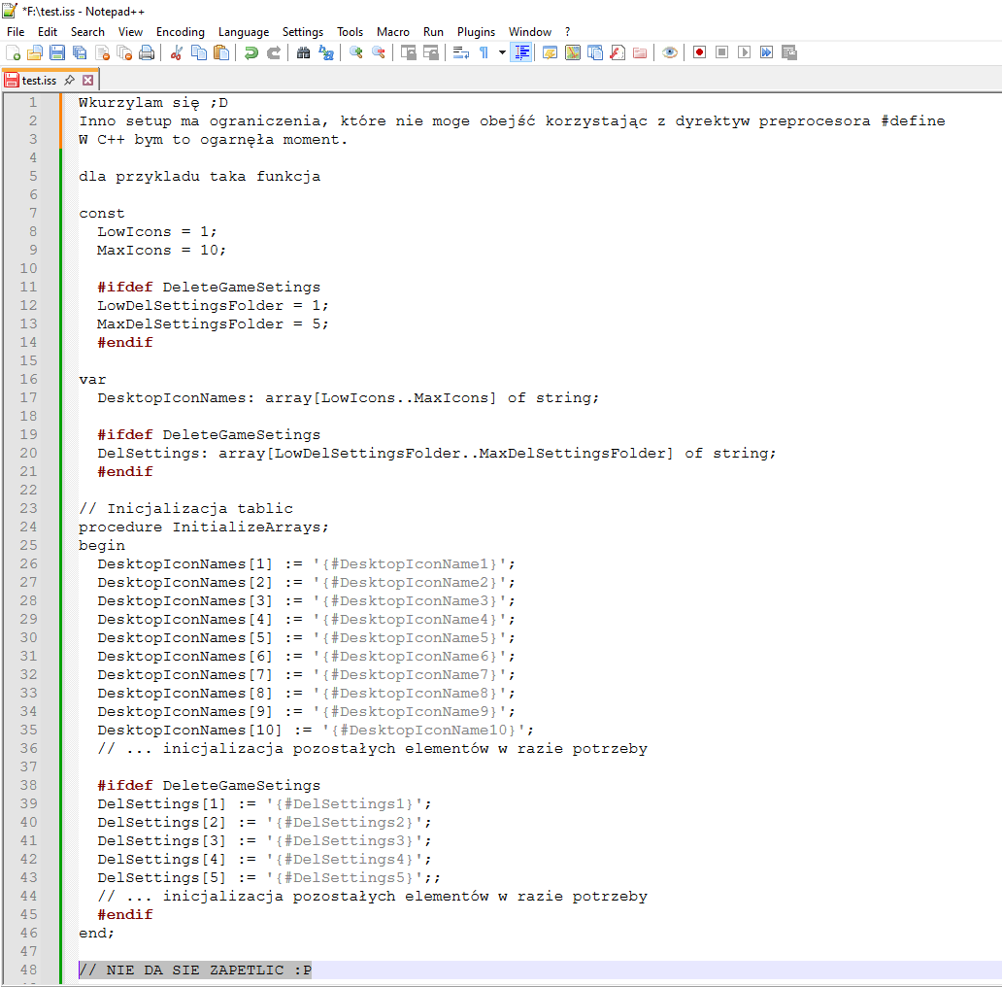Show the Document Map panel
Image resolution: width=1002 pixels, height=987 pixels.
pyautogui.click(x=573, y=52)
